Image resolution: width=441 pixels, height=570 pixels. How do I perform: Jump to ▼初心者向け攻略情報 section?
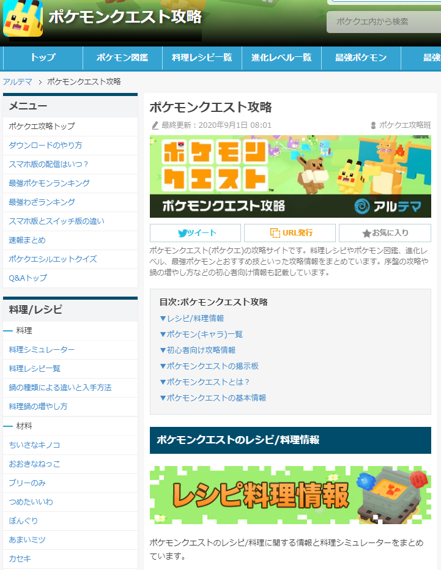(198, 350)
